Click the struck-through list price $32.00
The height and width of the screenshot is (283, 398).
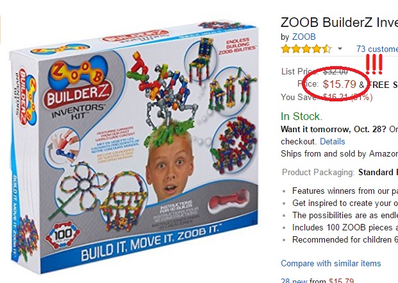click(335, 72)
